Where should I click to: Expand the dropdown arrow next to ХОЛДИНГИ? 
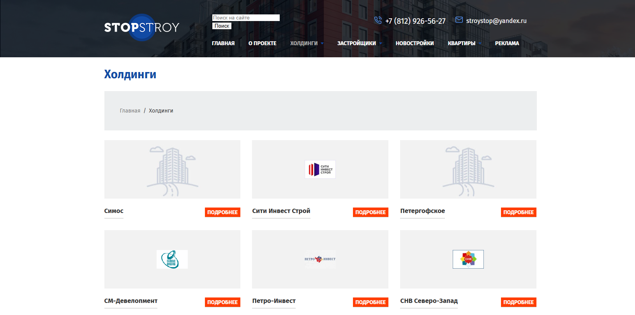[322, 44]
